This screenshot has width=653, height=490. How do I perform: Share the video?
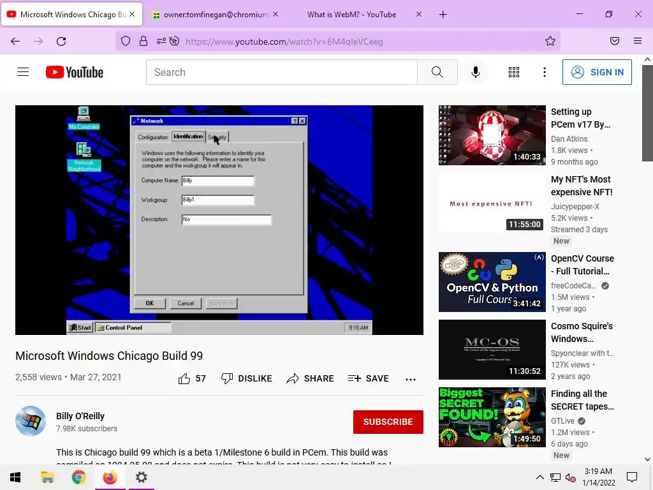click(311, 378)
